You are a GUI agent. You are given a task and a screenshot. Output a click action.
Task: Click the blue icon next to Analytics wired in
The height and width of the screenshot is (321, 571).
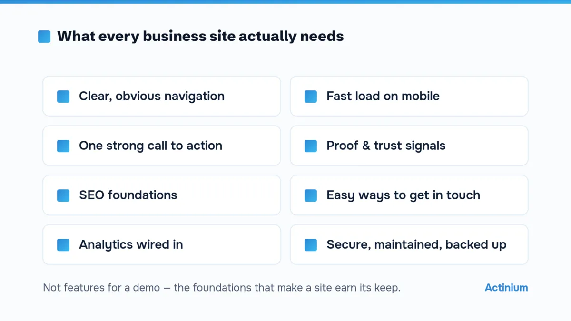(x=63, y=245)
